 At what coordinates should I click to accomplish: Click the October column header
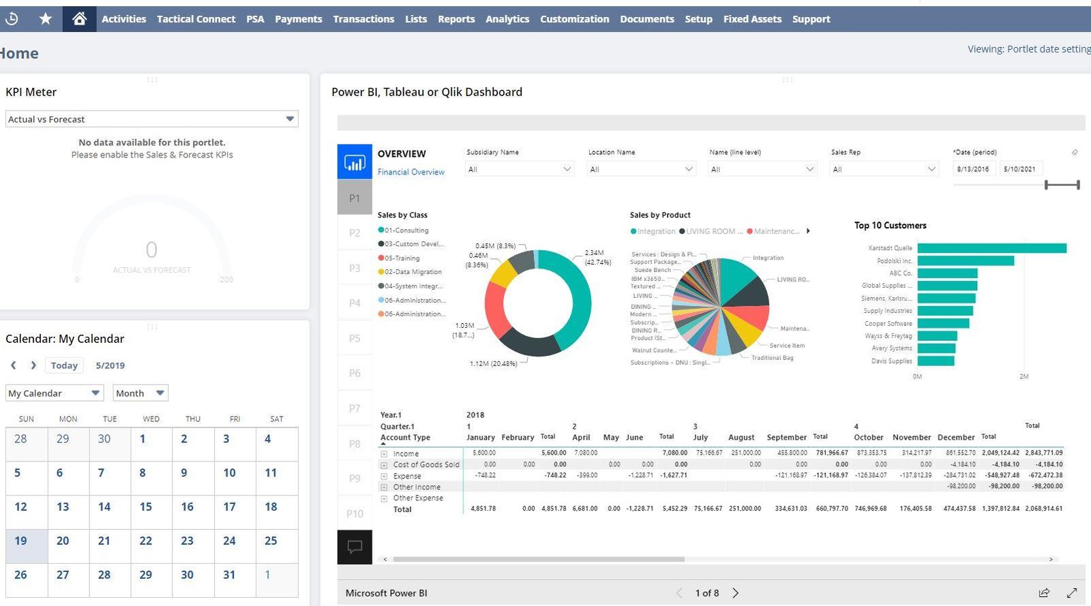pyautogui.click(x=869, y=438)
